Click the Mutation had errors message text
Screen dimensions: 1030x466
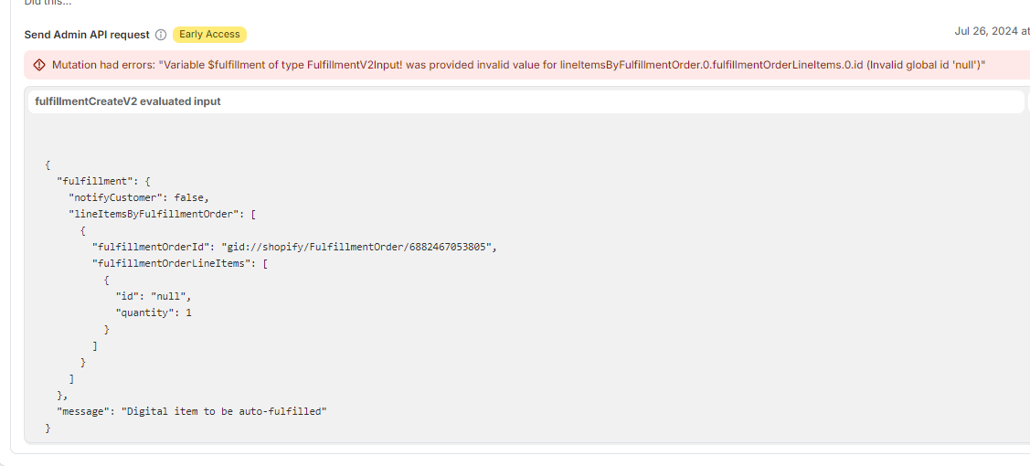[x=104, y=65]
